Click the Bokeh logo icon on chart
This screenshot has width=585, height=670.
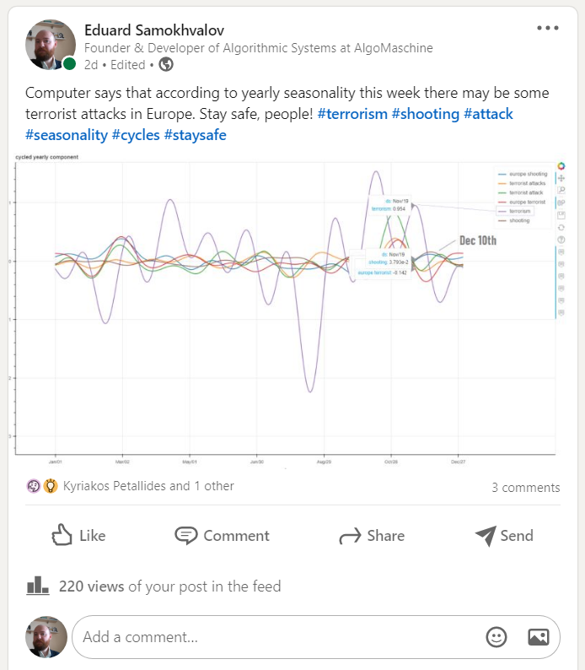click(x=561, y=166)
